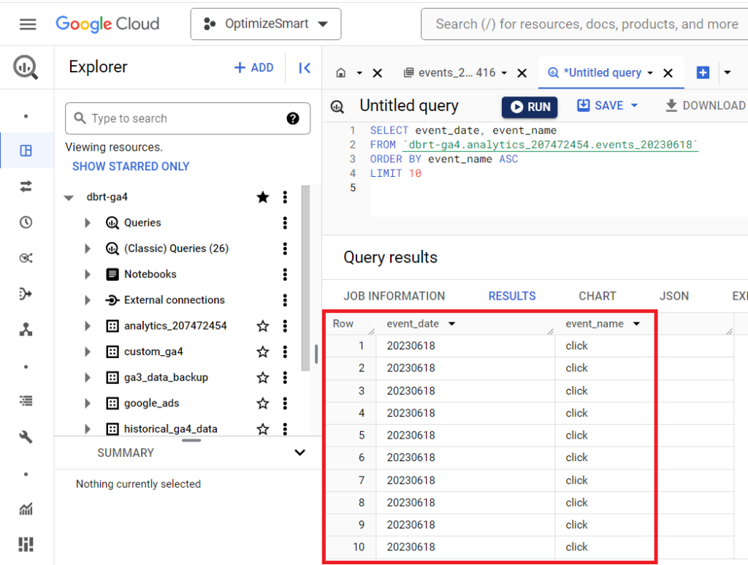Focus the Type to search field
The width and height of the screenshot is (748, 565).
(x=188, y=118)
